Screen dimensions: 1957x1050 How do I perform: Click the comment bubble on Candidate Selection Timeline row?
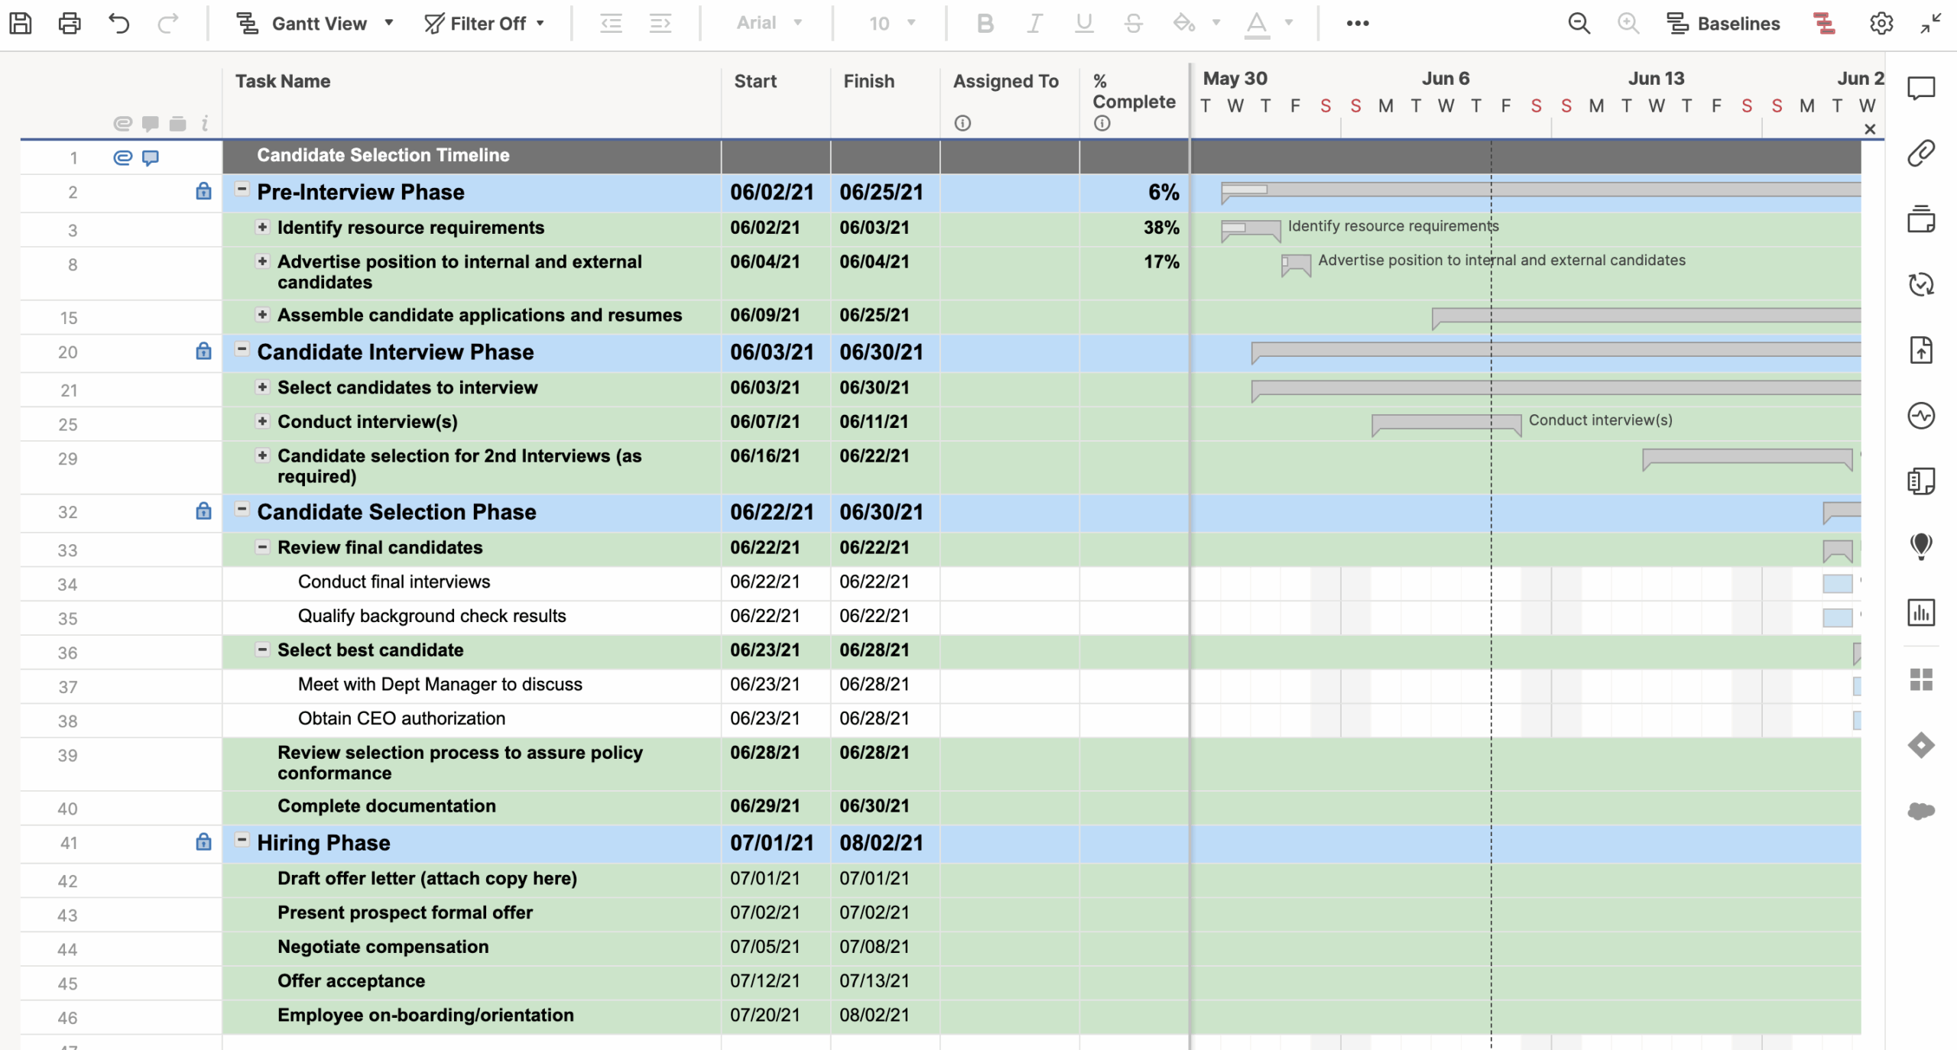150,157
